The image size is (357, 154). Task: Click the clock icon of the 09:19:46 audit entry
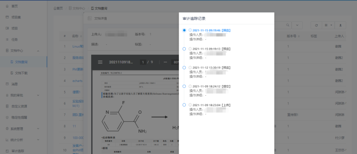pyautogui.click(x=190, y=30)
